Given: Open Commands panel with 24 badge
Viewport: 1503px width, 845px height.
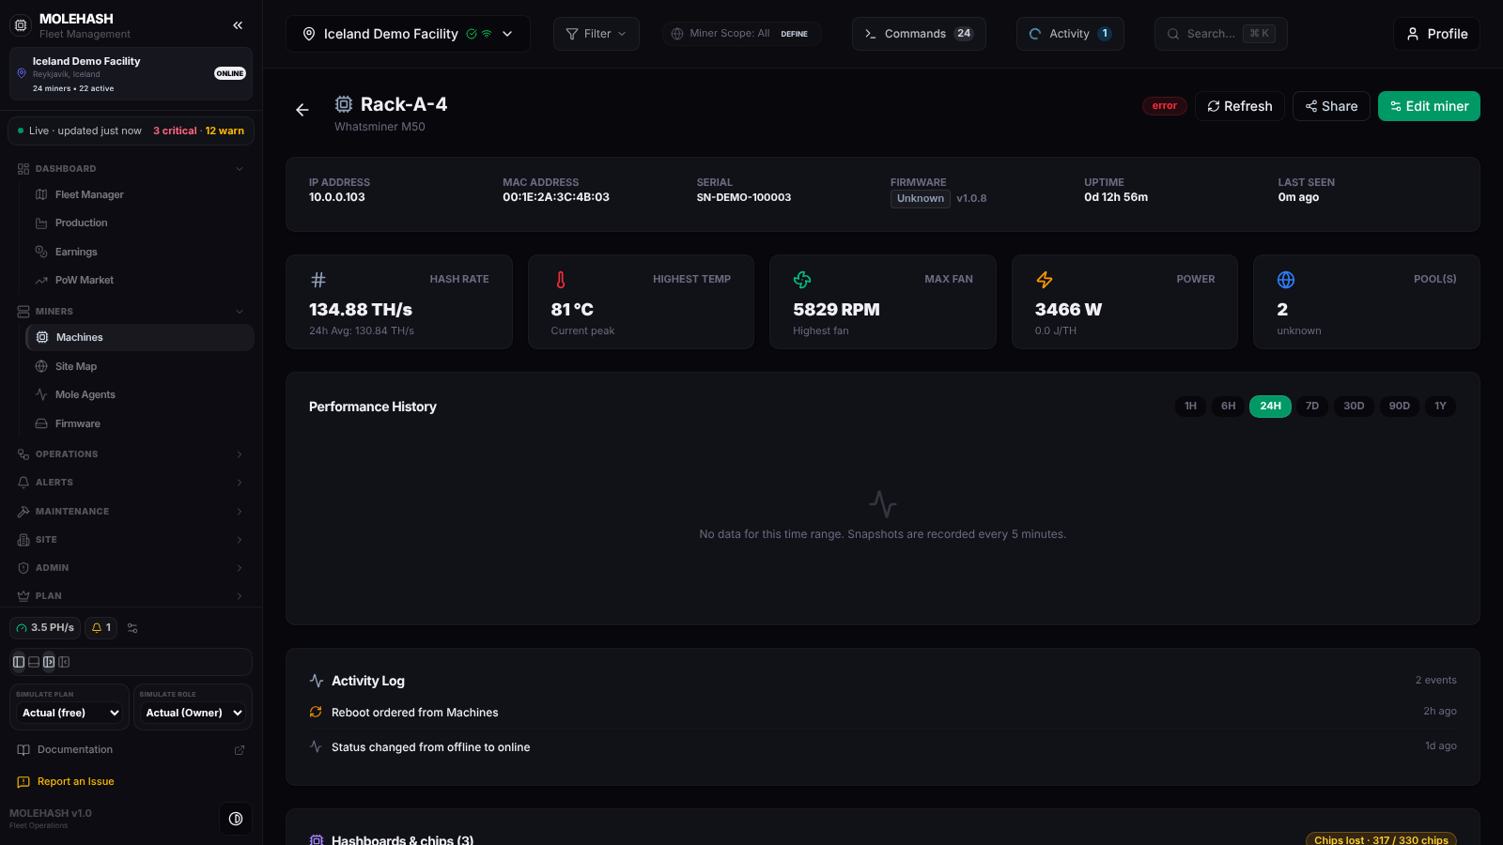Looking at the screenshot, I should click(919, 34).
